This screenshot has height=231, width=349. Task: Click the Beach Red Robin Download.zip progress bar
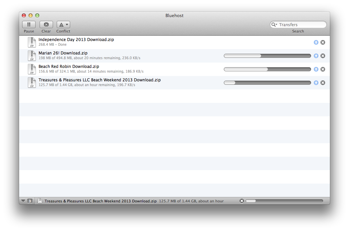(267, 69)
